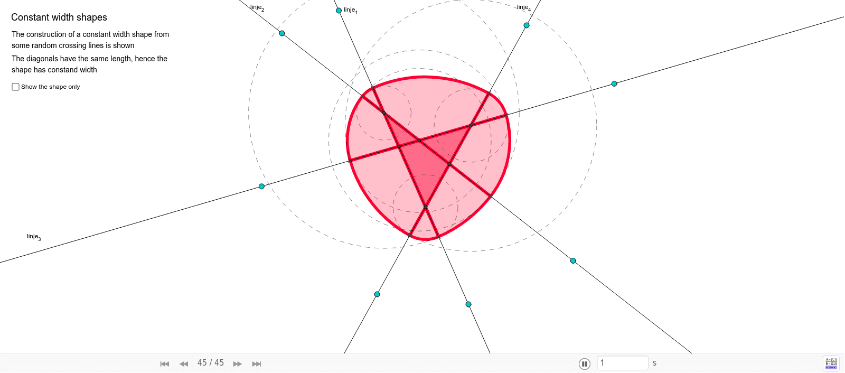Image resolution: width=845 pixels, height=373 pixels.
Task: Select the lower cyan point on linje4
Action: coord(377,294)
